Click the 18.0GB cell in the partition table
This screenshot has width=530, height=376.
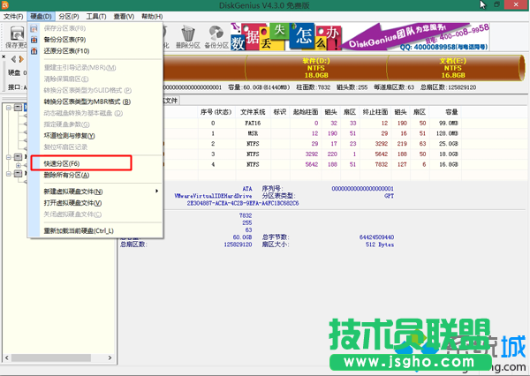click(449, 154)
